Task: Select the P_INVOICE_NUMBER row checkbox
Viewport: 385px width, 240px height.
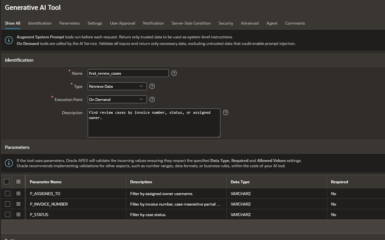Action: pyautogui.click(x=8, y=204)
